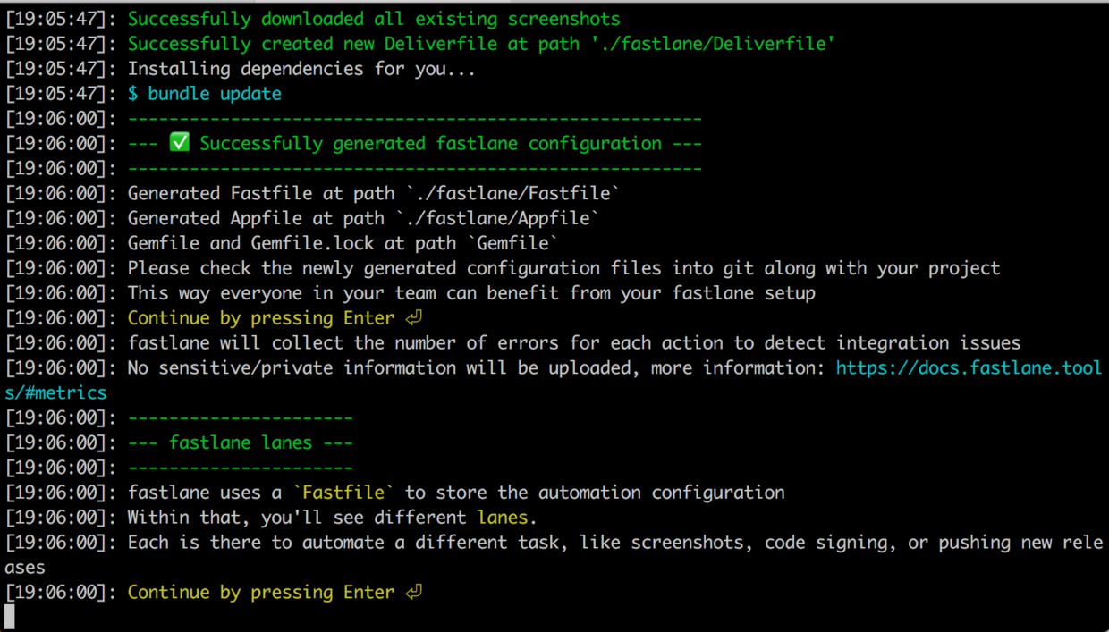Image resolution: width=1109 pixels, height=632 pixels.
Task: Click the first "Continue by pressing Enter" prompt
Action: [x=260, y=318]
